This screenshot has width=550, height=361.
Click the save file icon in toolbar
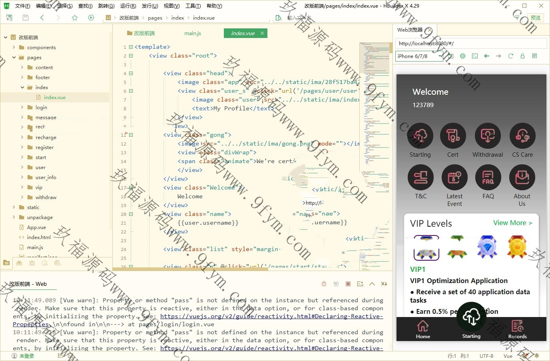(26, 18)
